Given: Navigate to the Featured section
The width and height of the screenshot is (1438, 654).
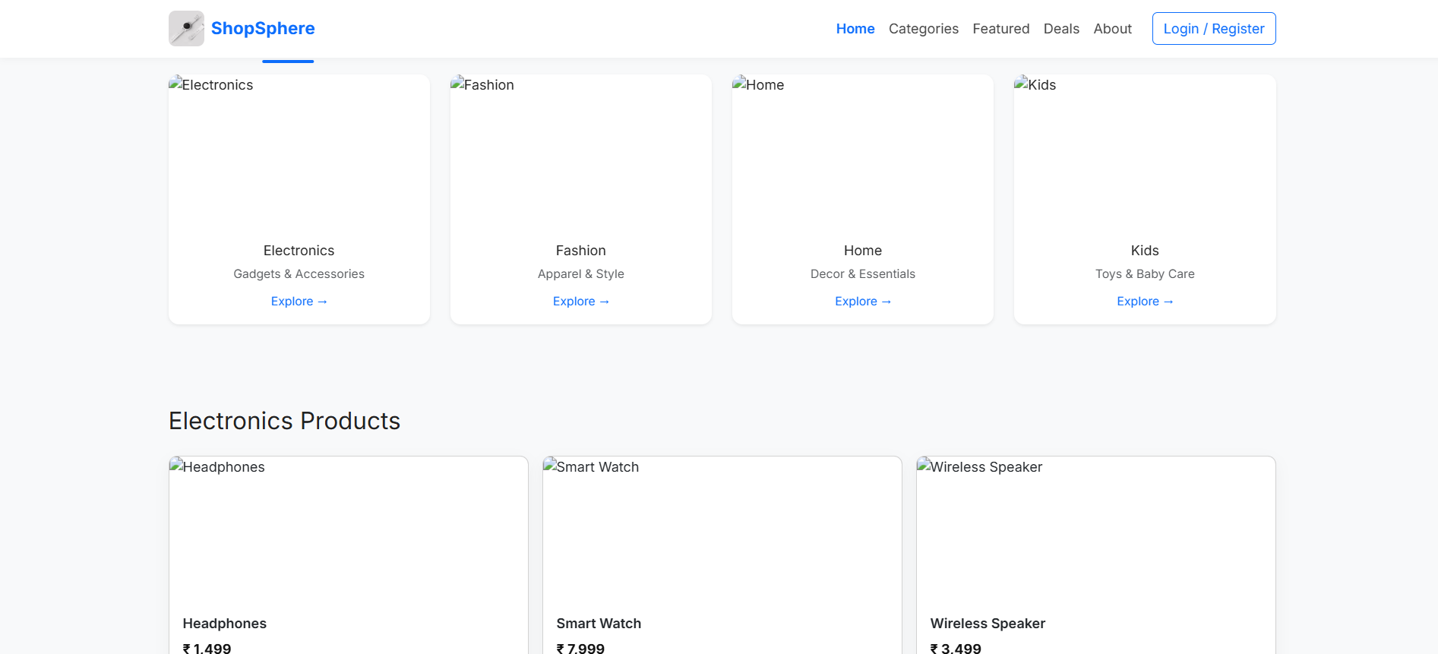Looking at the screenshot, I should tap(1000, 29).
